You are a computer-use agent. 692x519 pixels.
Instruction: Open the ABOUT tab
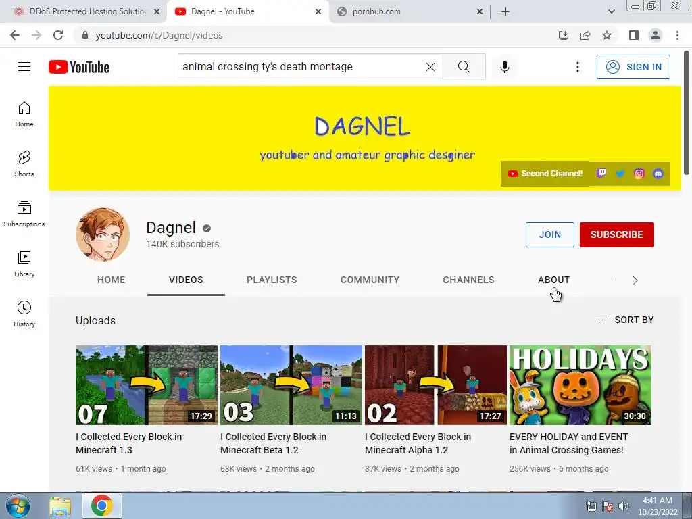(x=554, y=280)
